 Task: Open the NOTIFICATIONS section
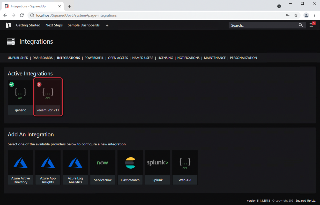click(188, 58)
